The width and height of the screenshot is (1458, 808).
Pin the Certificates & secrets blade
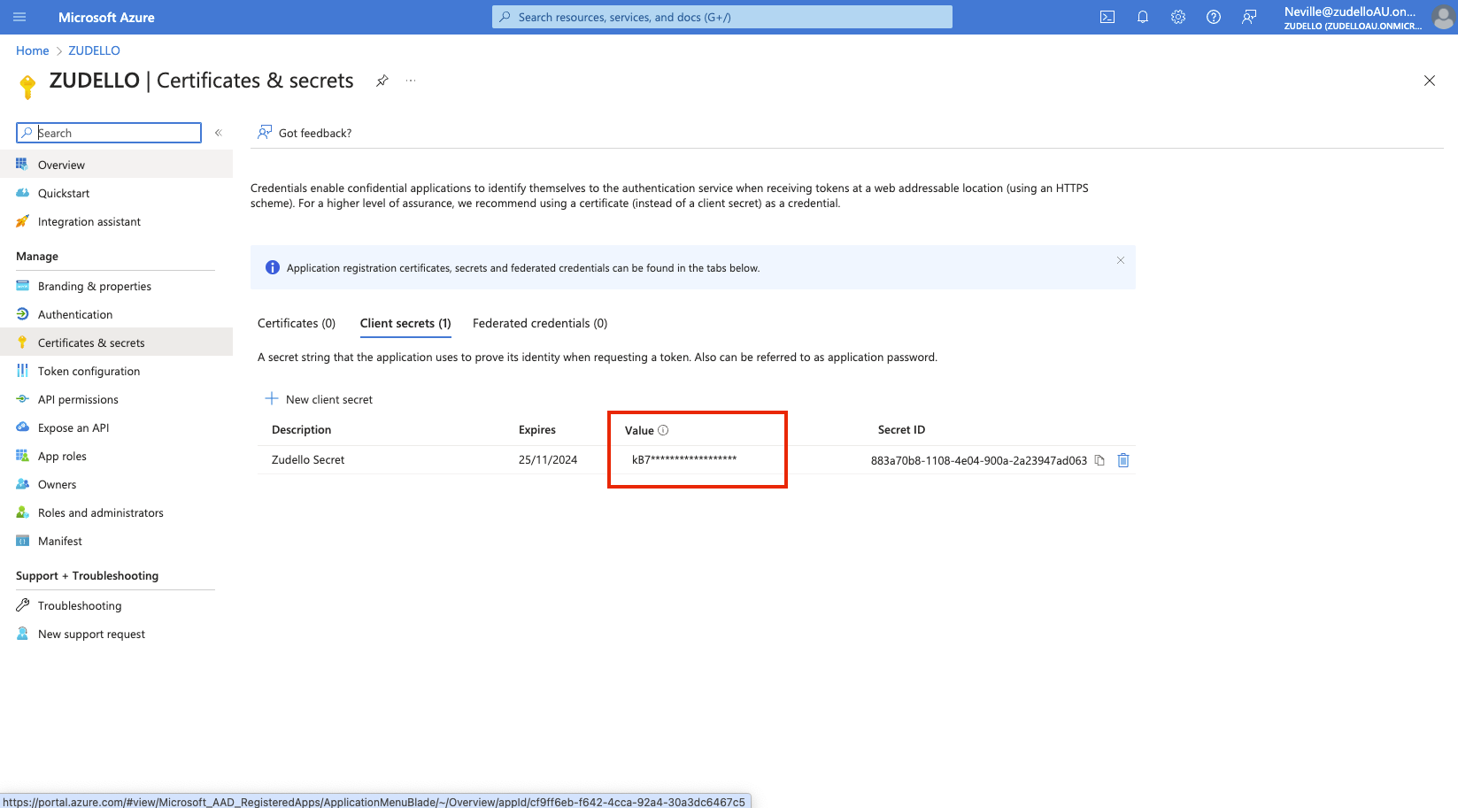(x=382, y=81)
